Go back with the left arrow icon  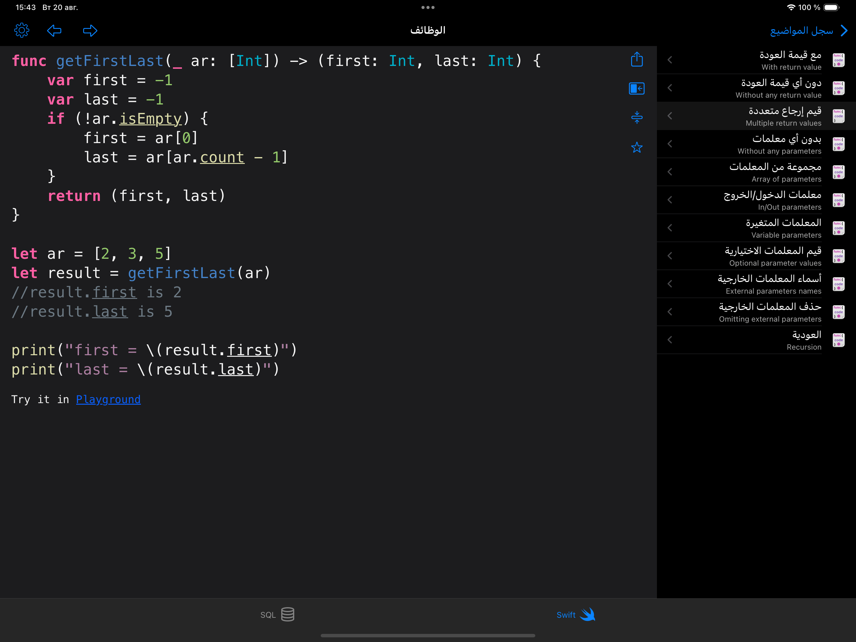click(x=54, y=30)
